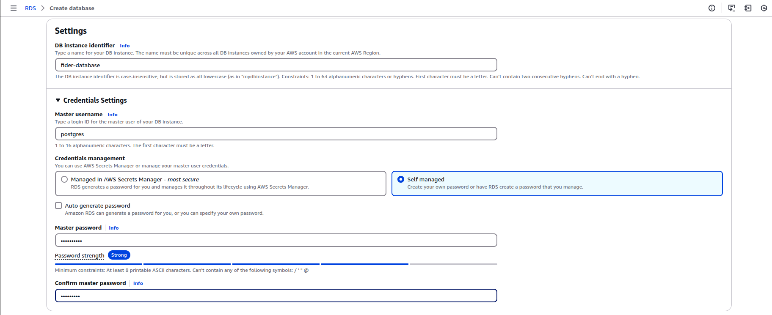Click the Create database breadcrumb item

72,8
